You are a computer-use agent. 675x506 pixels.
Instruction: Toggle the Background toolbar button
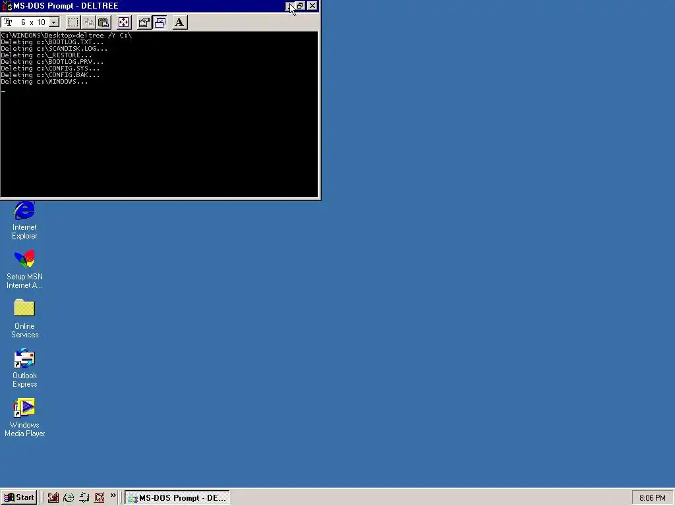point(160,22)
